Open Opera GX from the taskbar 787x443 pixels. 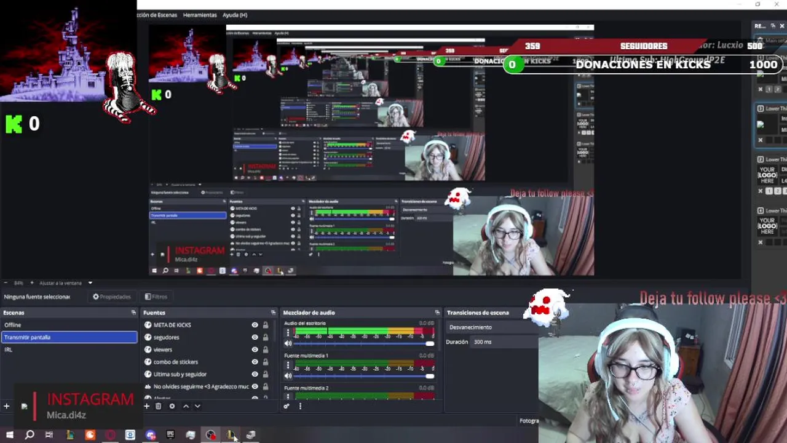(111, 435)
